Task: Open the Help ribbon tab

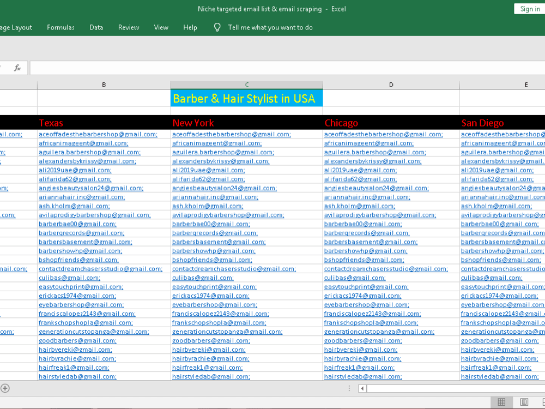Action: pos(190,27)
